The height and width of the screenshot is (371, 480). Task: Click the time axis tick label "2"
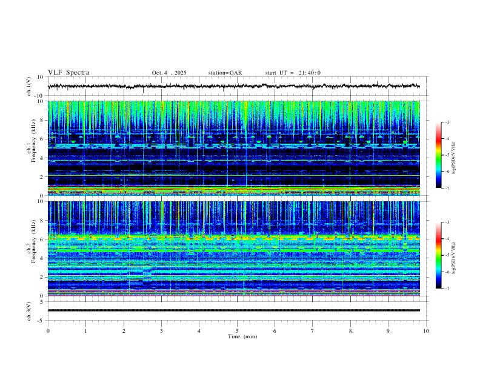coord(124,331)
